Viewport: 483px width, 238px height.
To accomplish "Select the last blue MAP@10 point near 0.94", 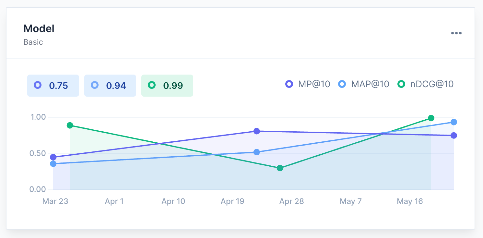I will 454,122.
